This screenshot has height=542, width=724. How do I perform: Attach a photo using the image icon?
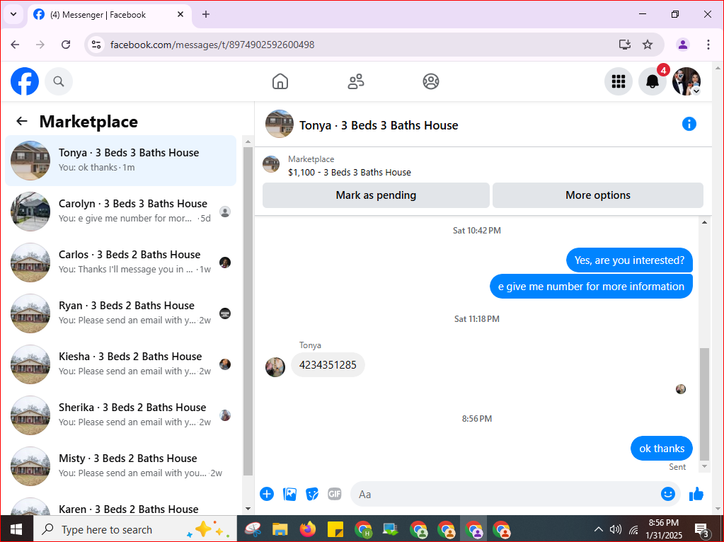[x=289, y=494]
